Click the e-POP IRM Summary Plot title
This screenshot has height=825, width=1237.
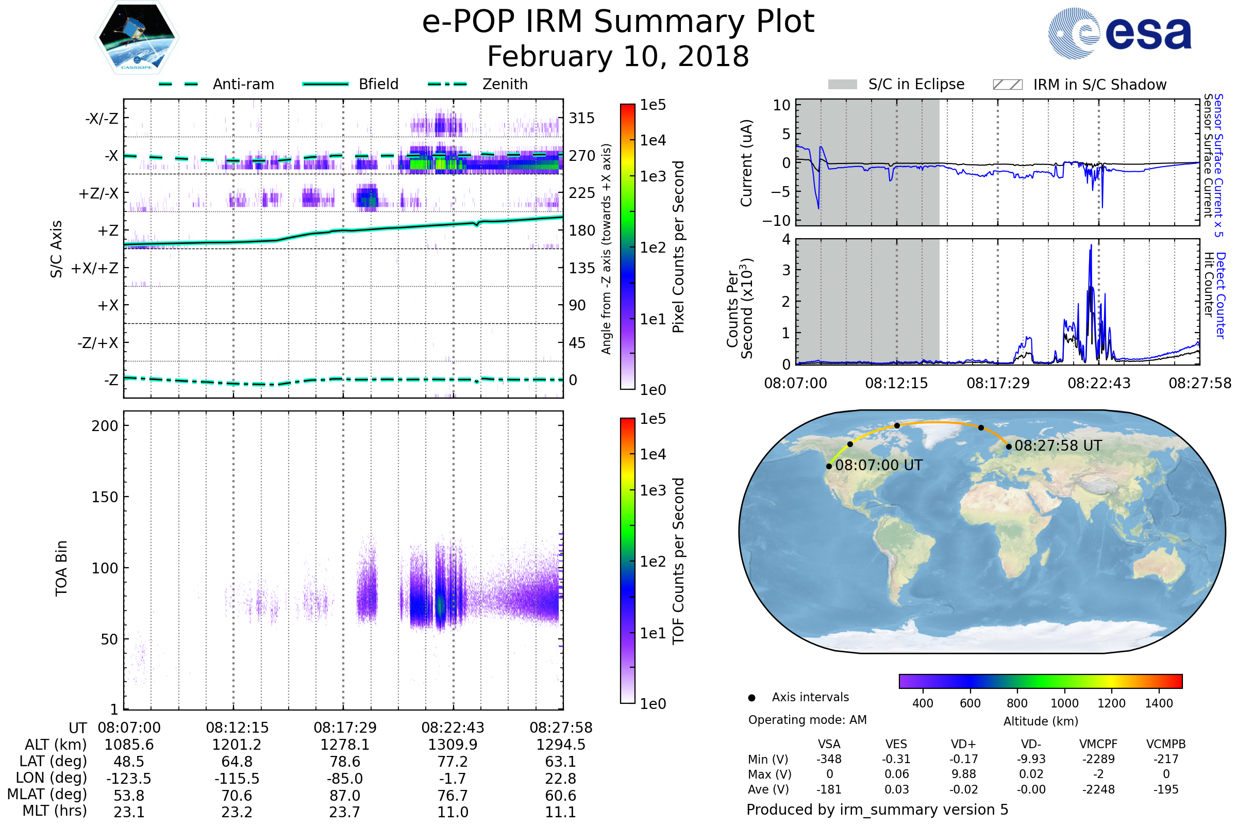tap(618, 22)
